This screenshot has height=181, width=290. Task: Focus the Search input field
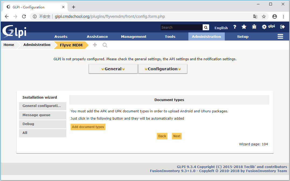click(x=181, y=28)
